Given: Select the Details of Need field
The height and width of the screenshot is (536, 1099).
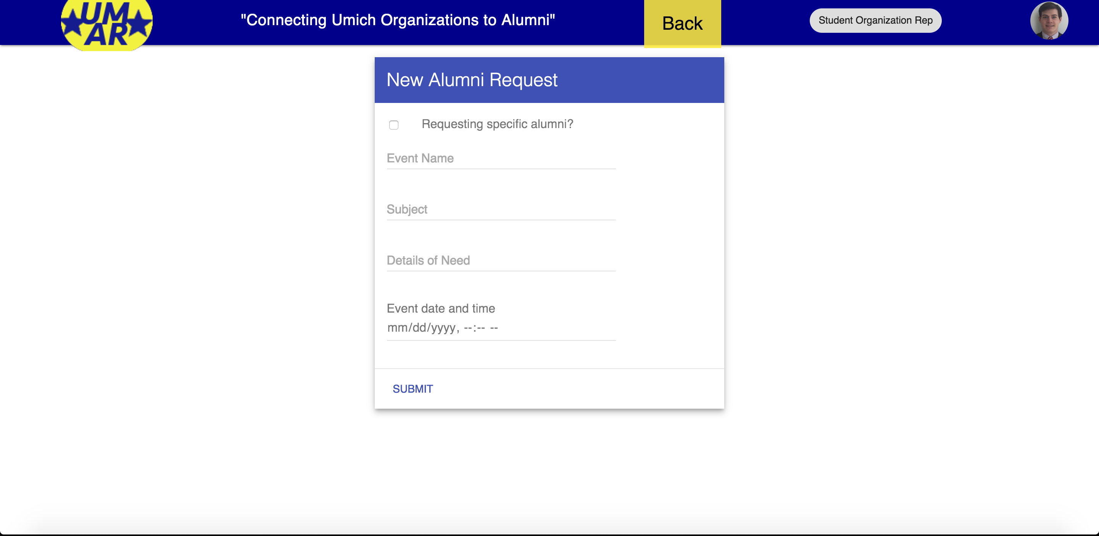Looking at the screenshot, I should [501, 261].
